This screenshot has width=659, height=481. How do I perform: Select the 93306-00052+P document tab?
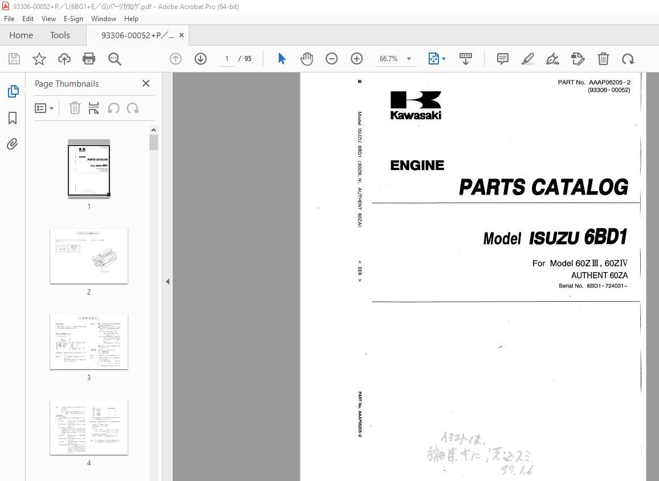tap(137, 35)
